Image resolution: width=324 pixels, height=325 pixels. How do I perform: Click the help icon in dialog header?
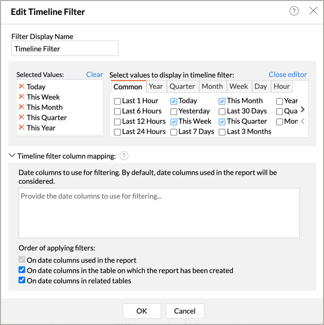[x=294, y=11]
